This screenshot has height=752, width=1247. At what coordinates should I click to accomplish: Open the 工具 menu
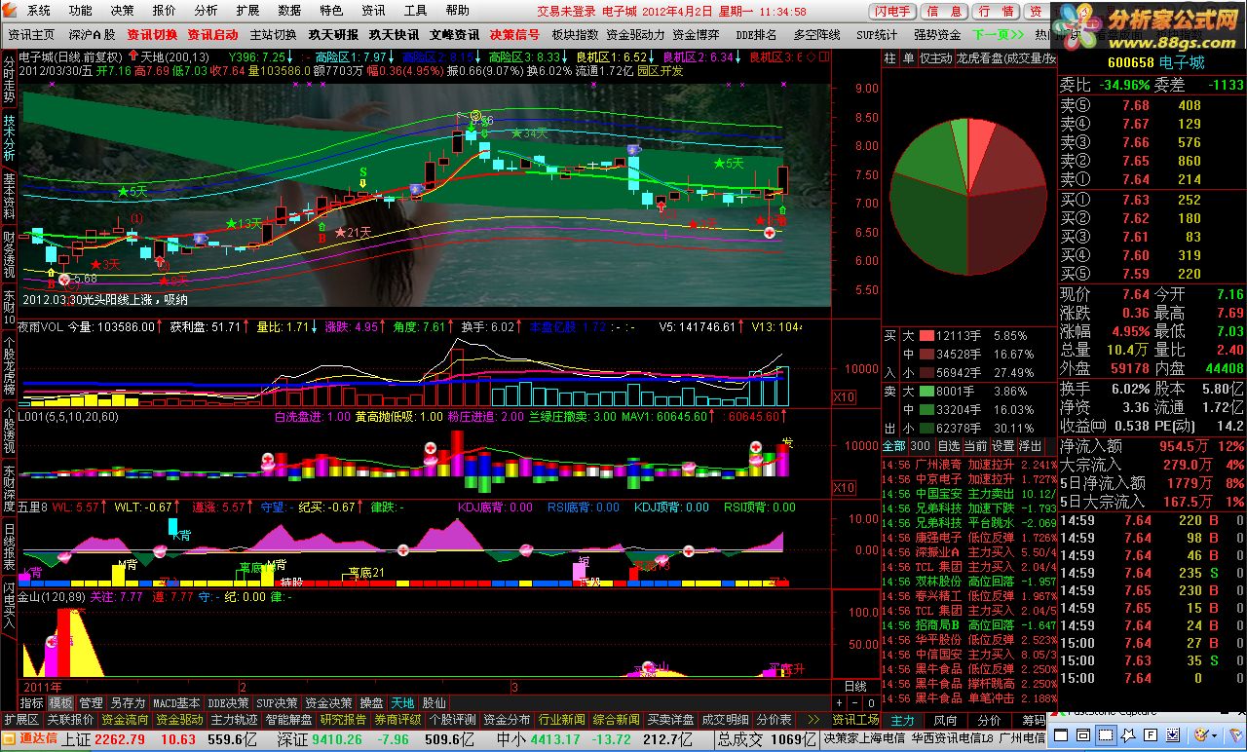click(415, 11)
